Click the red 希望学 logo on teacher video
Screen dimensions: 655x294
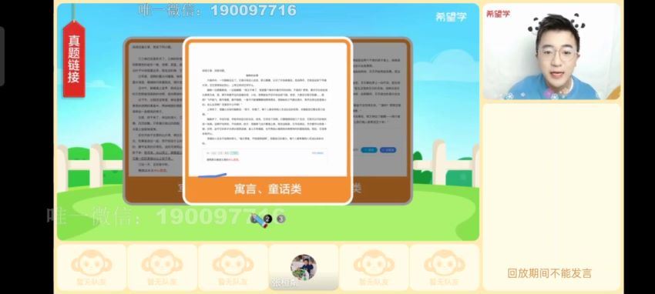coord(498,14)
